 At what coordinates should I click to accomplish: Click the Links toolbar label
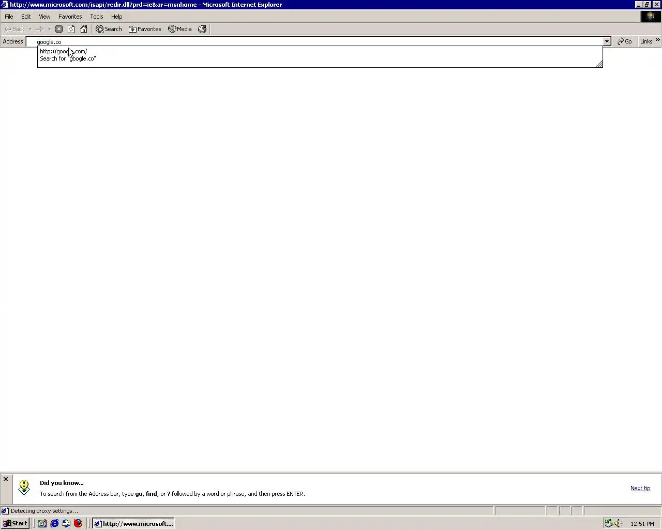point(646,41)
